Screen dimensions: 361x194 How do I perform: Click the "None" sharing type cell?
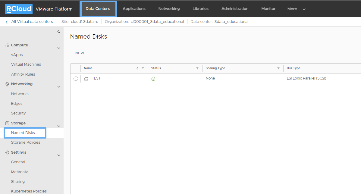tap(210, 78)
